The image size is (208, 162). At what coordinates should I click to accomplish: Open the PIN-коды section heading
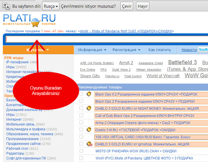point(14,58)
